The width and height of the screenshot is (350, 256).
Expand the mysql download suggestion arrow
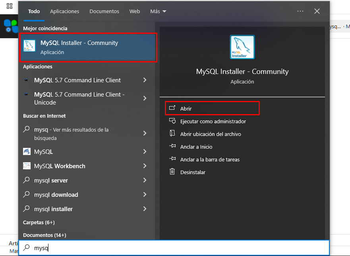click(145, 194)
